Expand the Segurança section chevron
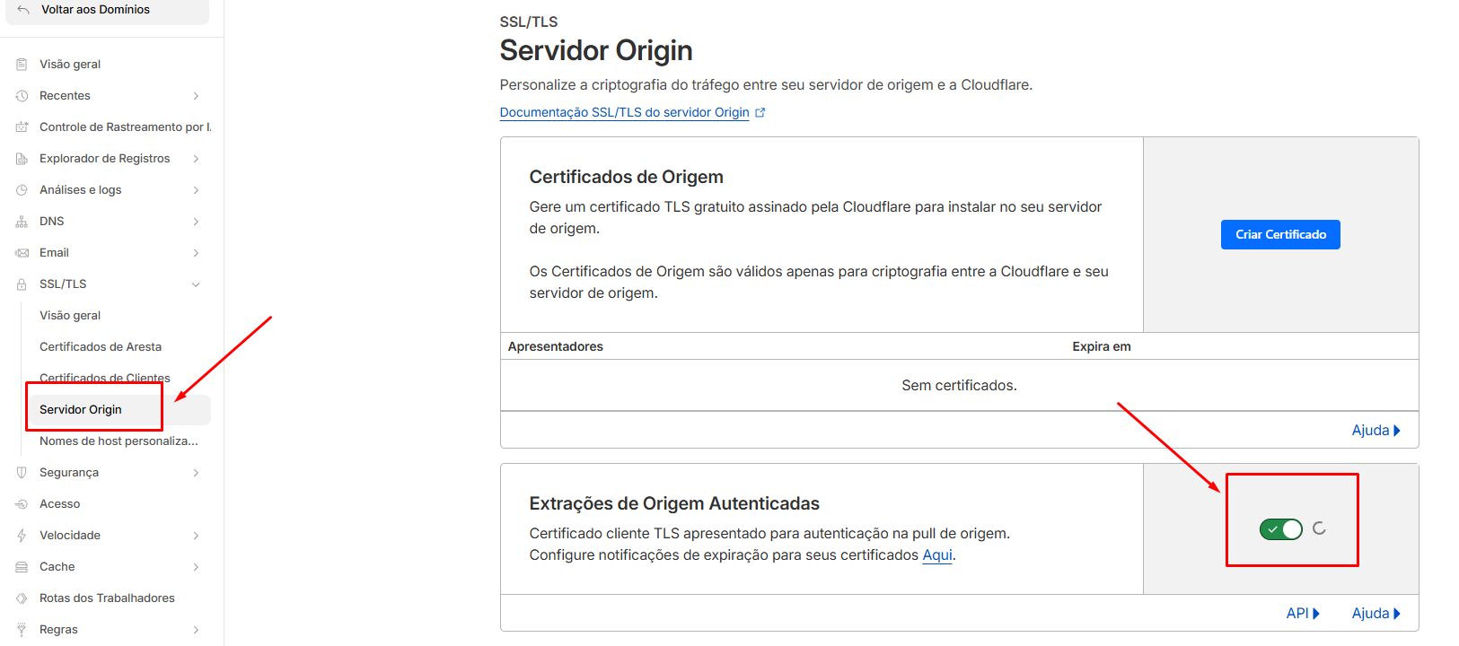The width and height of the screenshot is (1459, 646). tap(196, 473)
